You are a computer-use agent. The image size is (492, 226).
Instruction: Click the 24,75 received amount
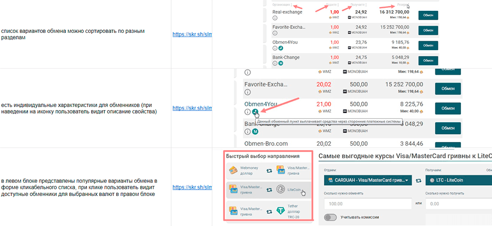tap(361, 57)
